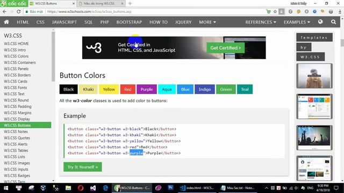Click the volume icon in system tray

[297, 188]
